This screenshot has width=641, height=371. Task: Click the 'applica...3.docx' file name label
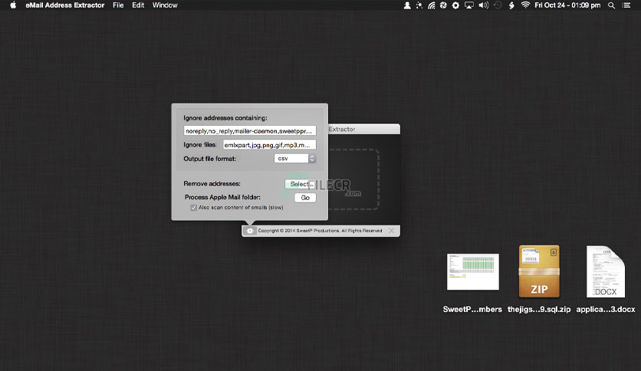point(606,310)
